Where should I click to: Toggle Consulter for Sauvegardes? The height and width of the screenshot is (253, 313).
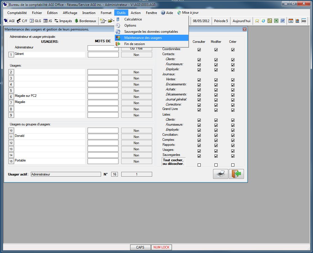(x=199, y=156)
